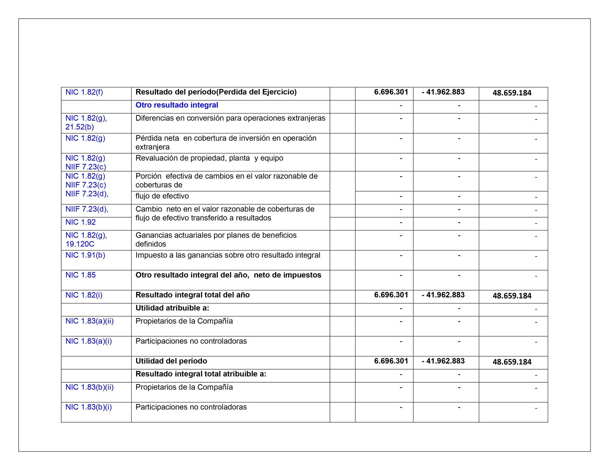
Task: Select the NIC 1.83(a)(ii) reference
Action: tap(89, 321)
